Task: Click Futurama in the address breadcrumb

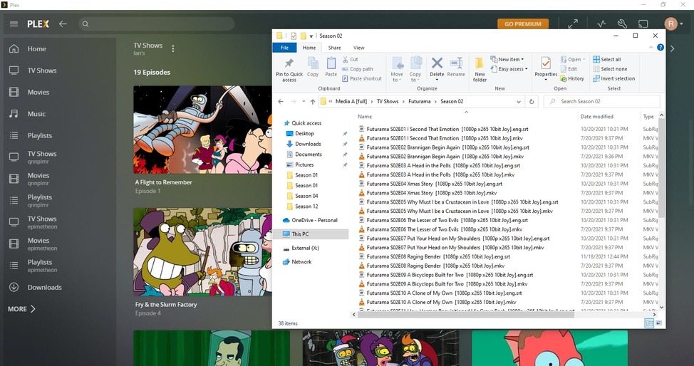Action: [419, 101]
